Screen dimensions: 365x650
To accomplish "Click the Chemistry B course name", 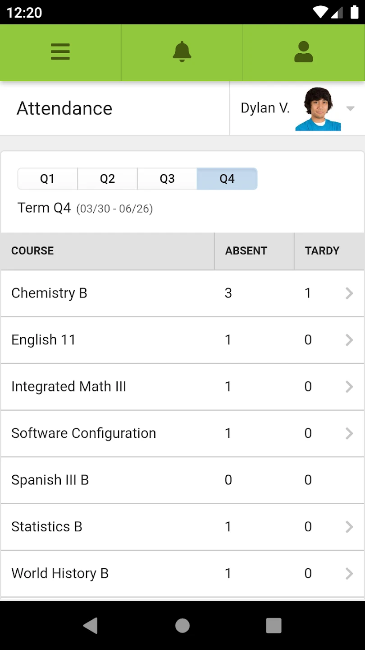I will [x=49, y=293].
